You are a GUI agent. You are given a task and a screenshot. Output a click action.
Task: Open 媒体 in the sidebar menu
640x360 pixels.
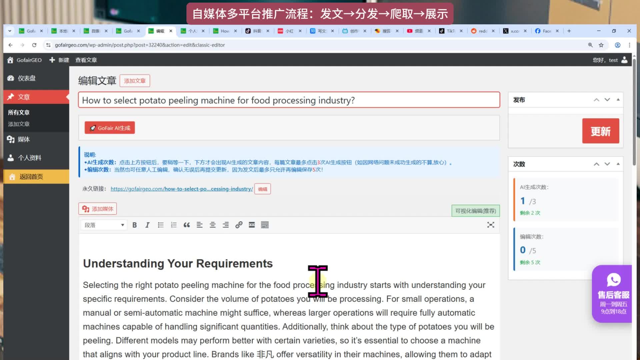pos(24,139)
